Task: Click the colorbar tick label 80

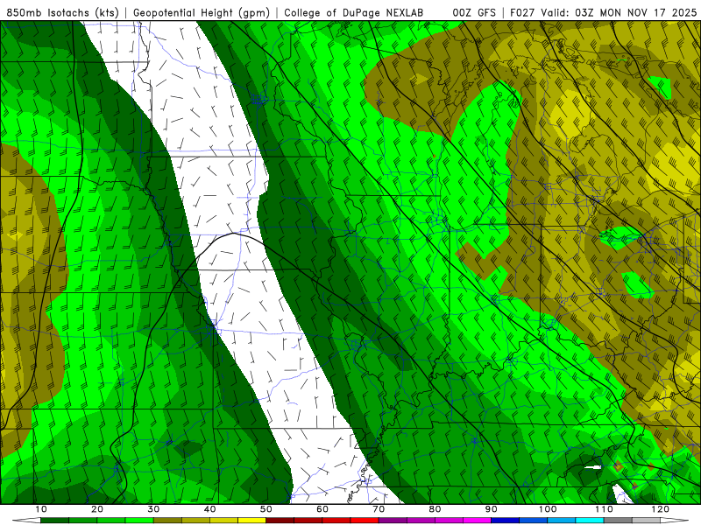Action: tap(435, 509)
